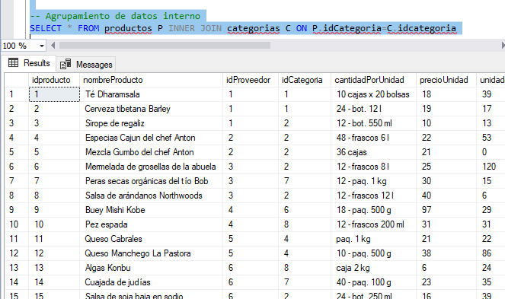
Task: Click the horizontal scrollbar left arrow
Action: 53,46
